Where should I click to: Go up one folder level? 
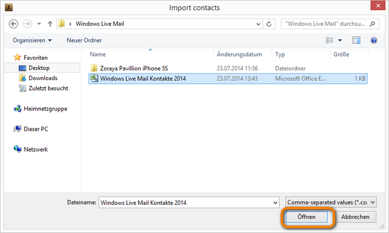pos(50,24)
